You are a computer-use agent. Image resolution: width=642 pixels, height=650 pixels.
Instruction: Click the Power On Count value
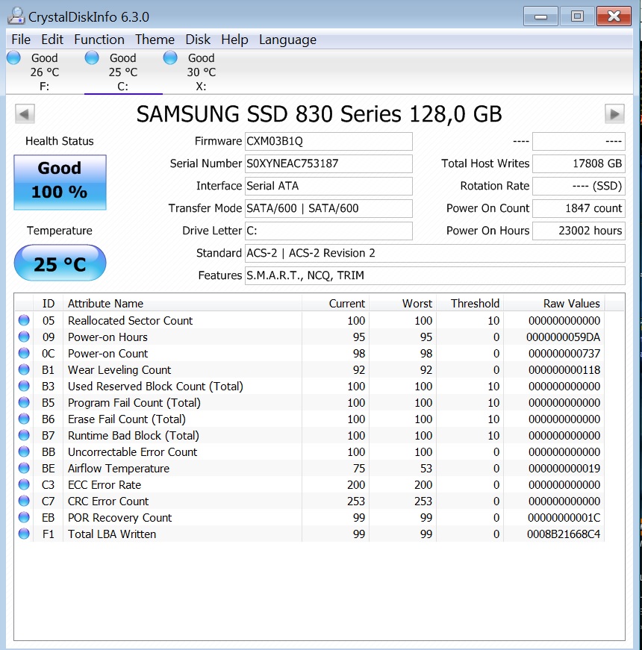579,208
